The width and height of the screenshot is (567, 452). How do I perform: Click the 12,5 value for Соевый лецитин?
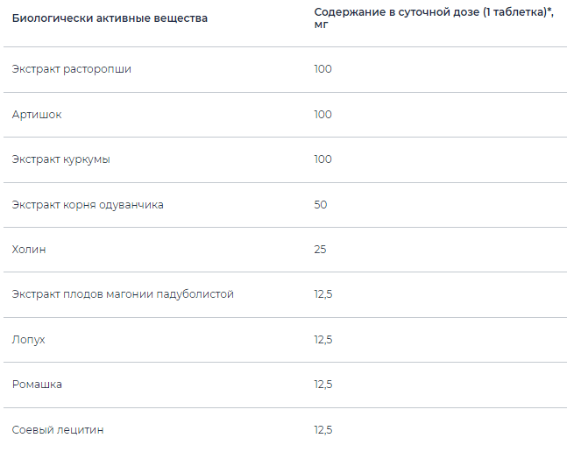point(322,430)
